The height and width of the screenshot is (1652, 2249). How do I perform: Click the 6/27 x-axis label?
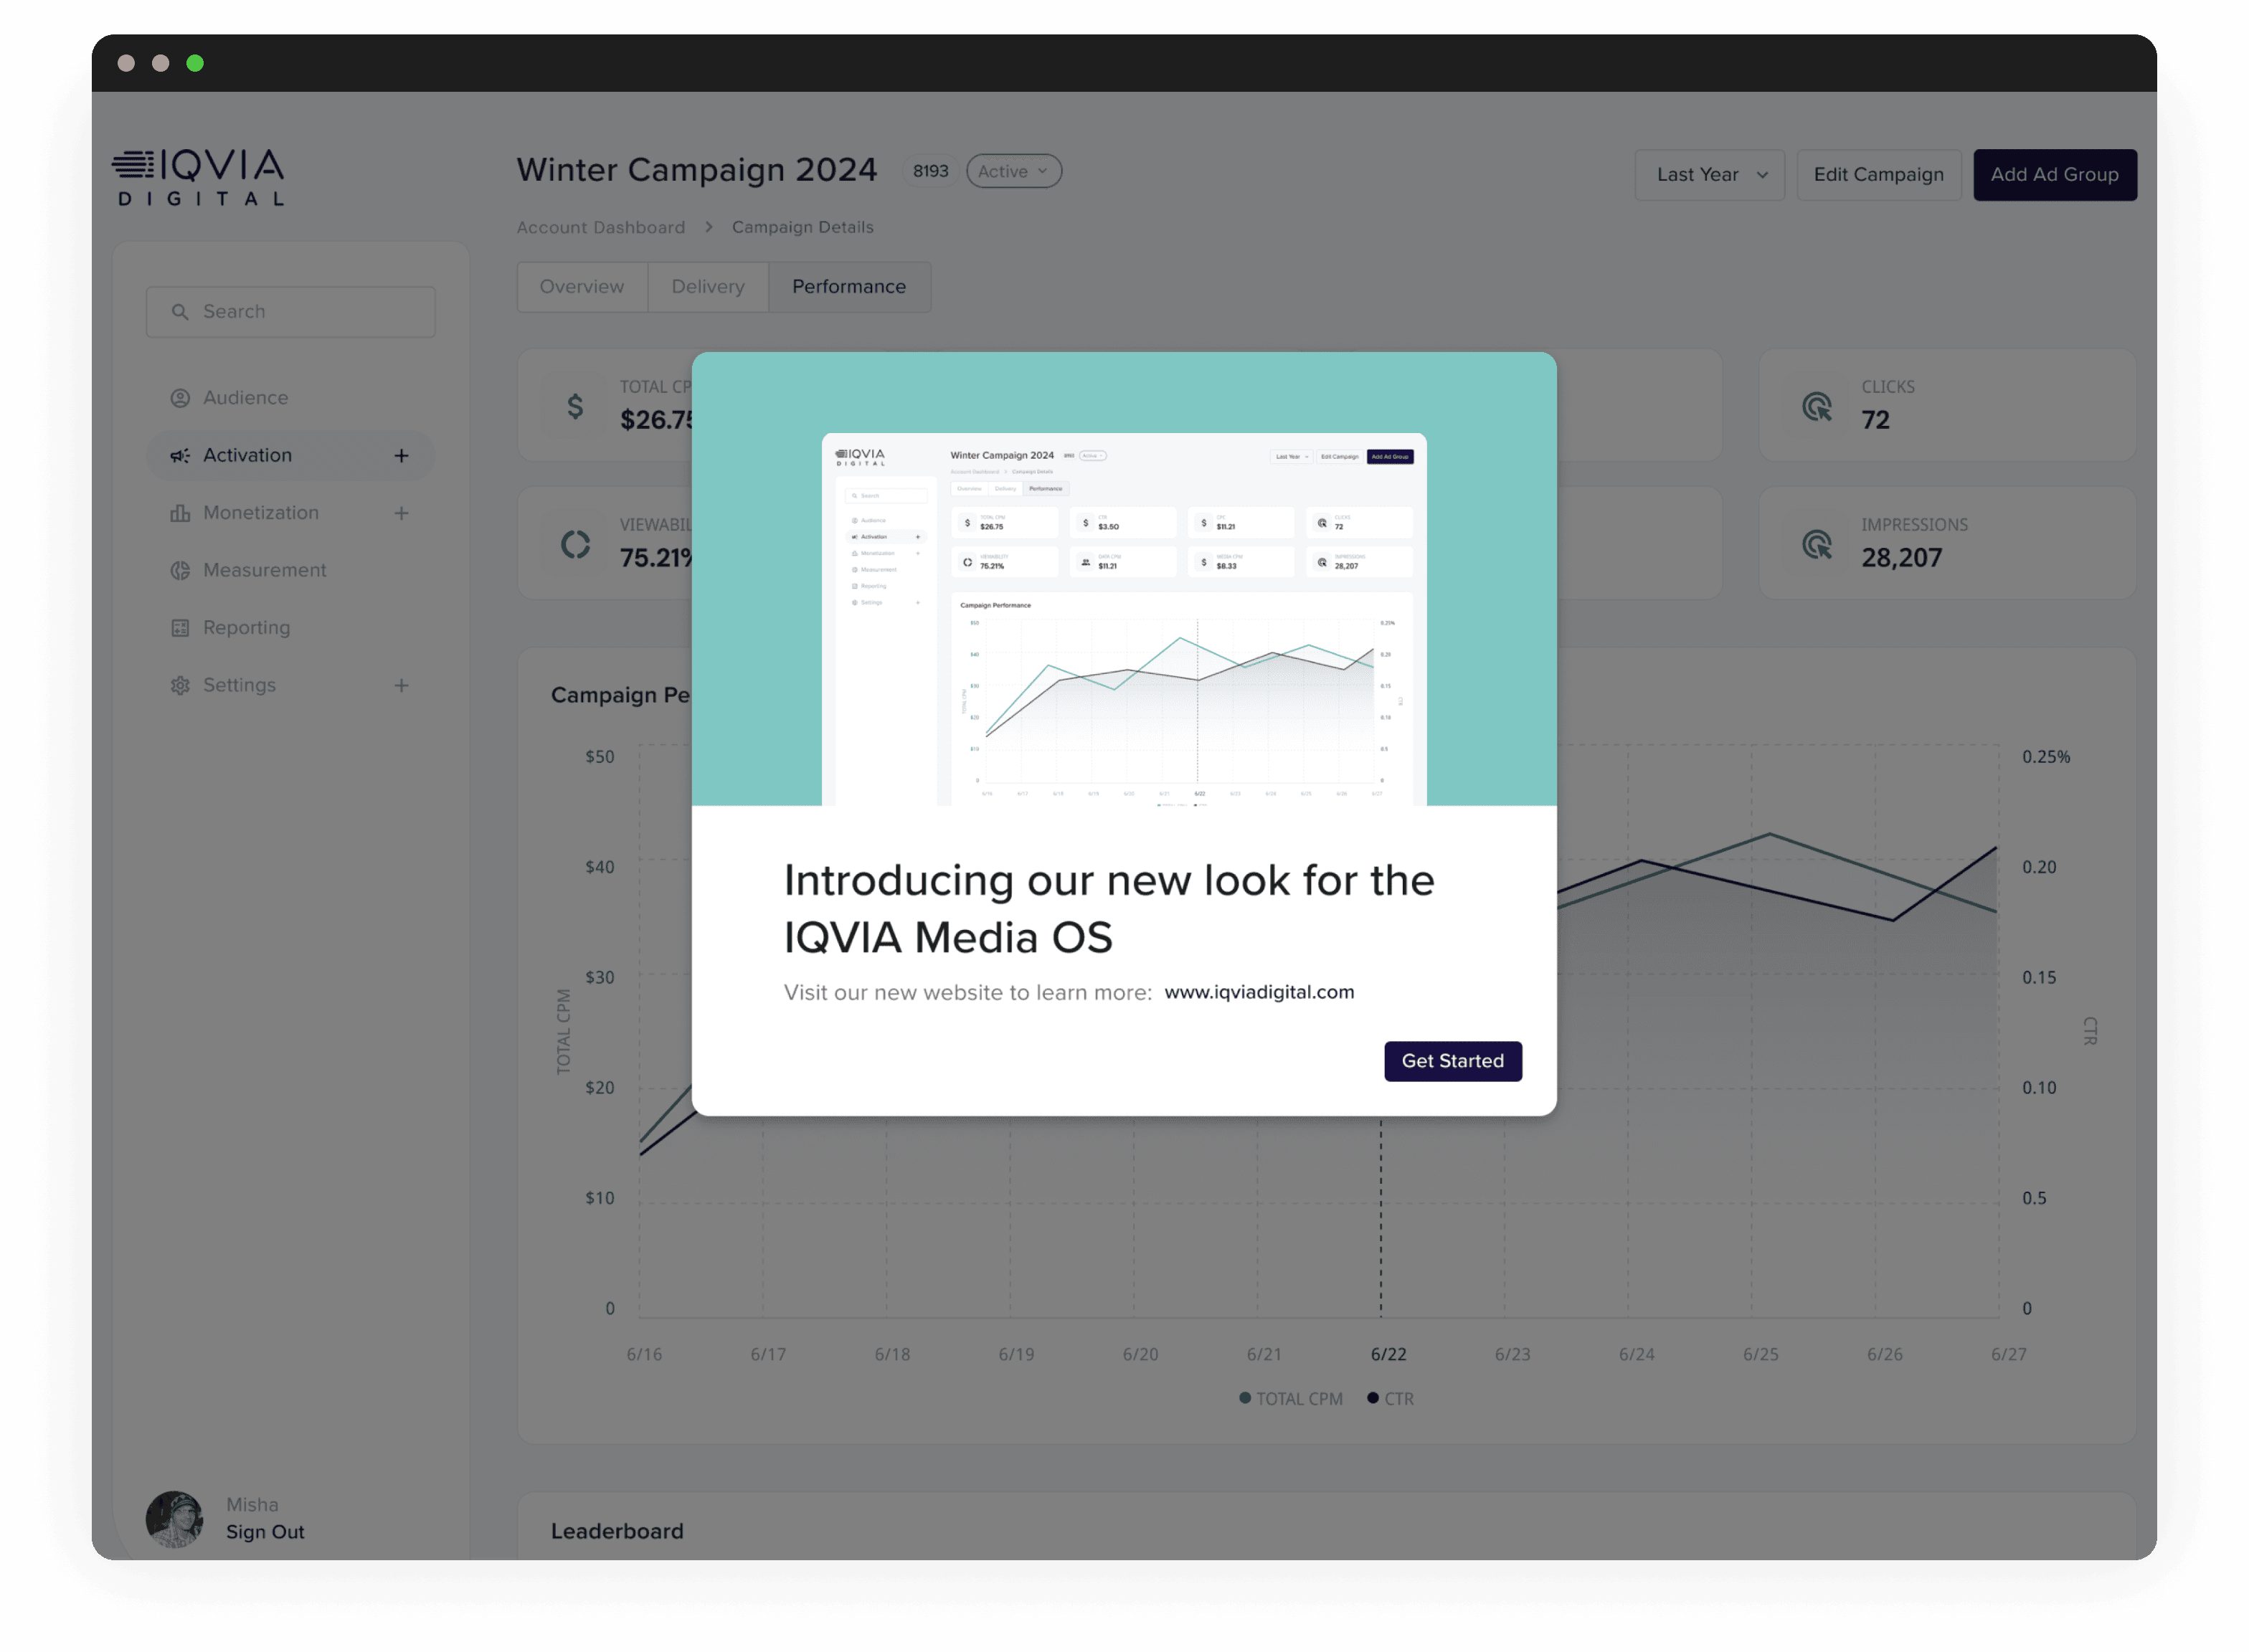[x=2008, y=1354]
